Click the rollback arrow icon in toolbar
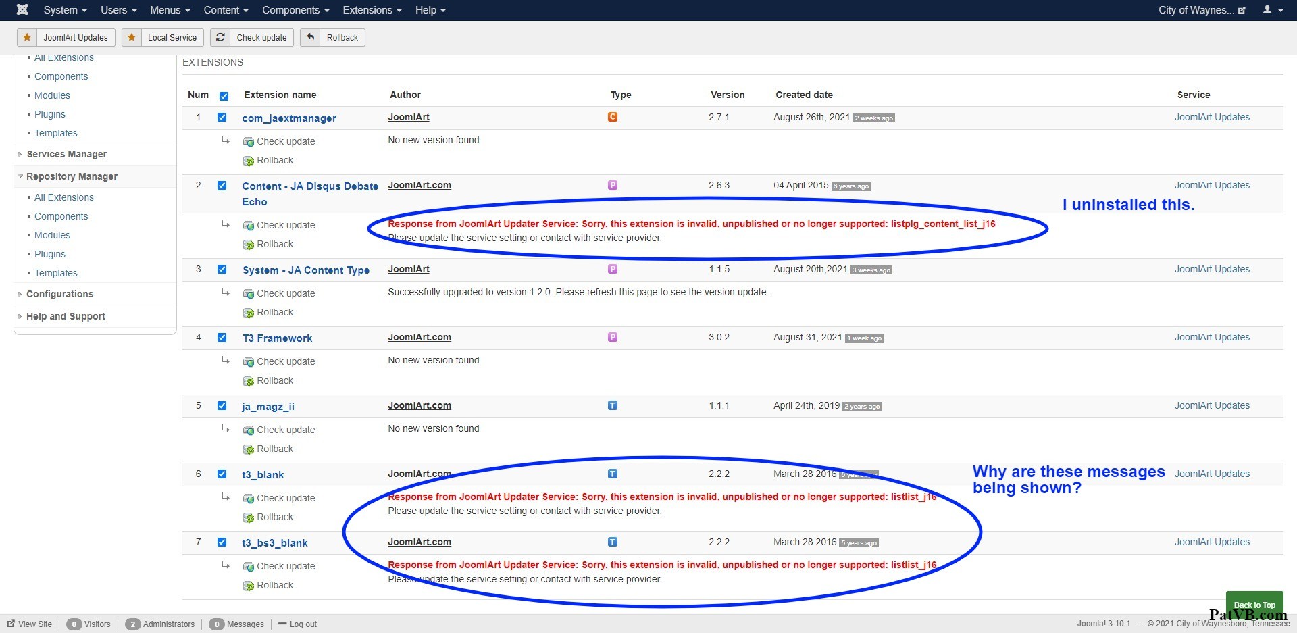 click(310, 37)
